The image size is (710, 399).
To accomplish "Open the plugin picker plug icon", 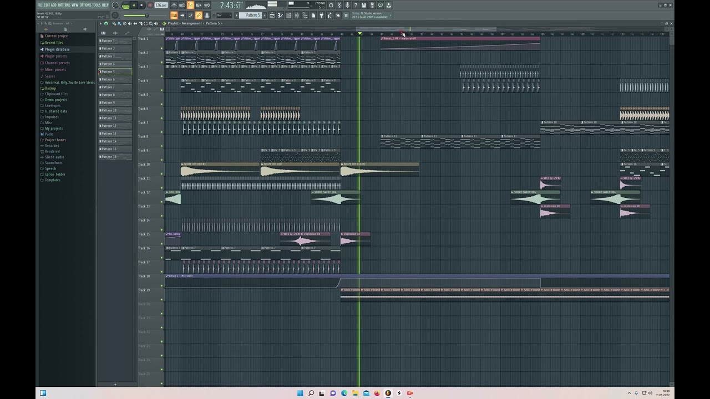I will [321, 16].
